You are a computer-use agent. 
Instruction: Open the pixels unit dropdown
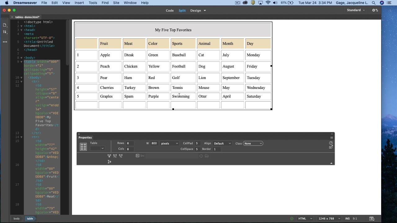(x=170, y=143)
